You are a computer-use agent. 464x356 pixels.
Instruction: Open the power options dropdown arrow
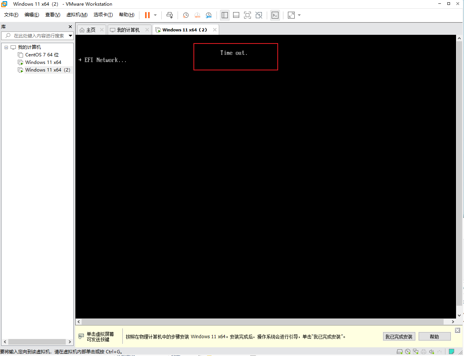click(x=155, y=15)
